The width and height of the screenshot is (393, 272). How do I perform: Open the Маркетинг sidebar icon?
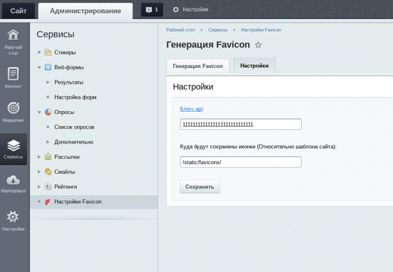[14, 107]
